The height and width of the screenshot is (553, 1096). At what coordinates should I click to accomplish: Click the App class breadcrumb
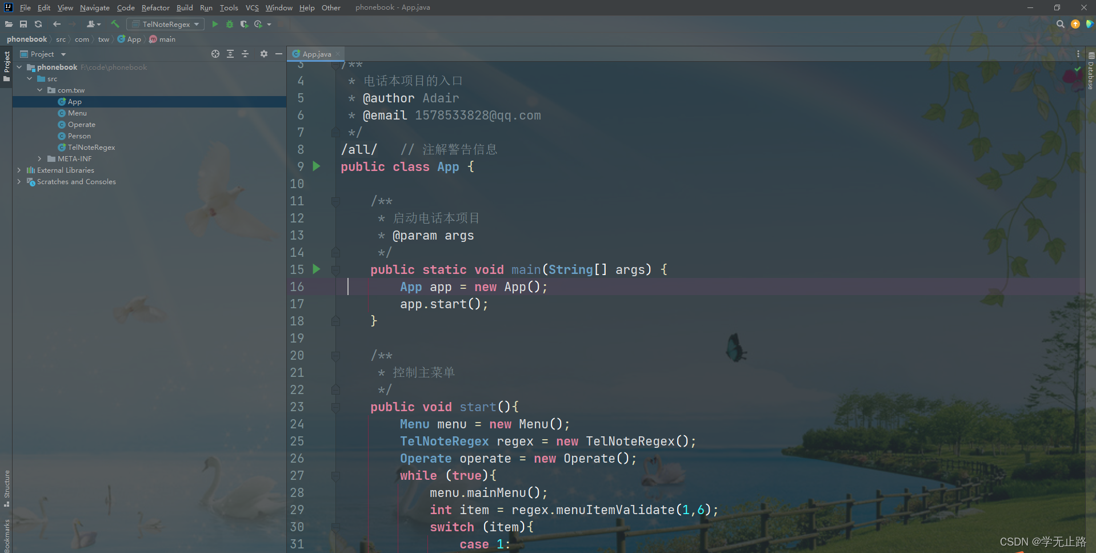coord(129,39)
